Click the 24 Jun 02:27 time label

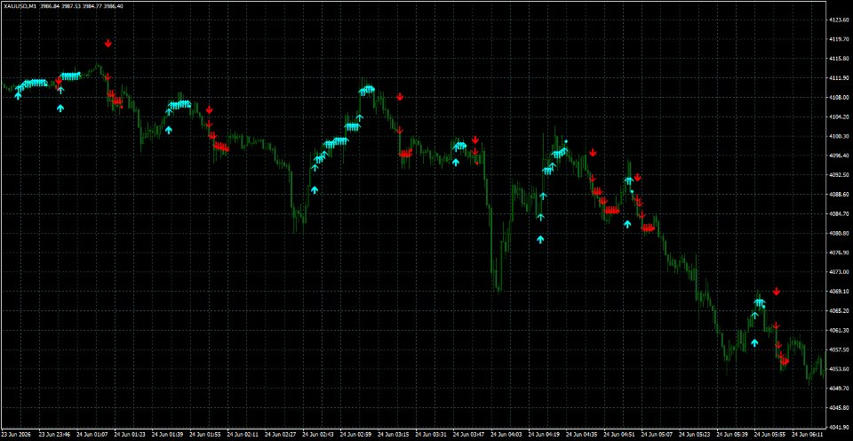coord(280,435)
